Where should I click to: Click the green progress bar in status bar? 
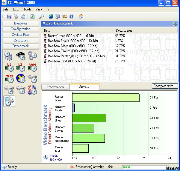[x=144, y=167]
